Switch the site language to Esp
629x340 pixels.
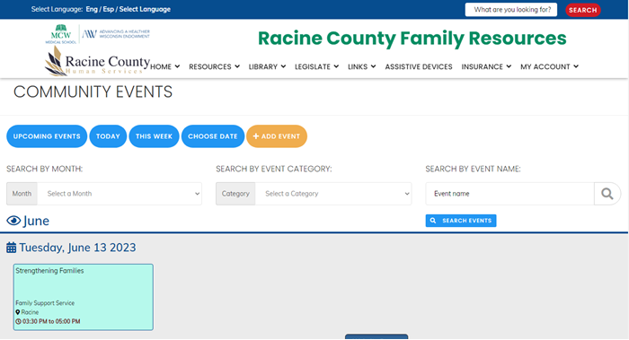109,9
